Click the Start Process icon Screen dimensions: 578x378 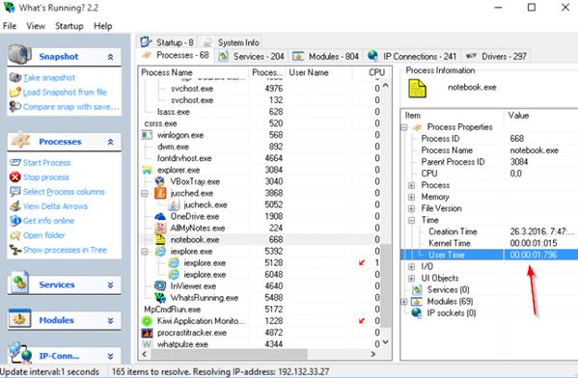point(15,162)
